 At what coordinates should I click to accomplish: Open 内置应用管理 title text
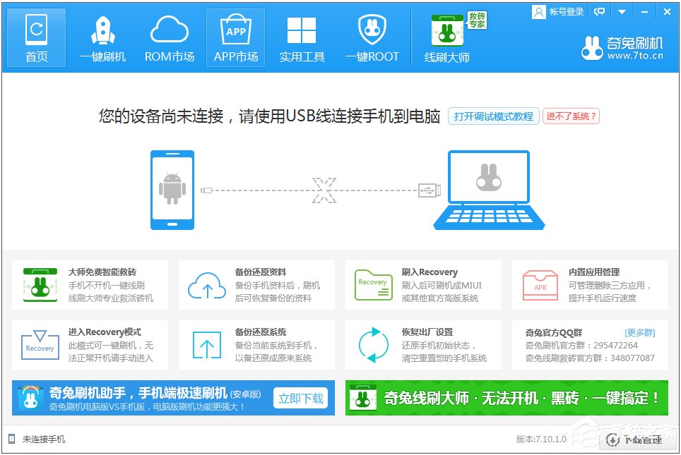coord(594,272)
